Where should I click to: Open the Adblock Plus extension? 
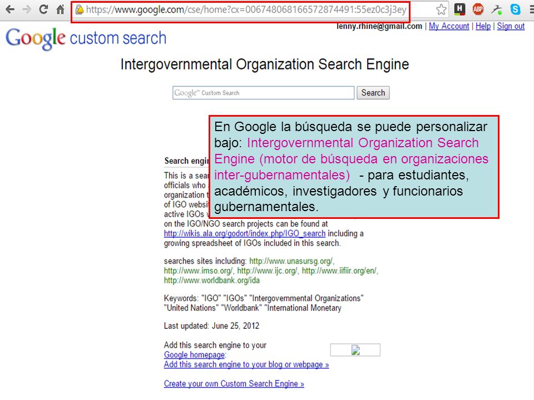coord(478,9)
